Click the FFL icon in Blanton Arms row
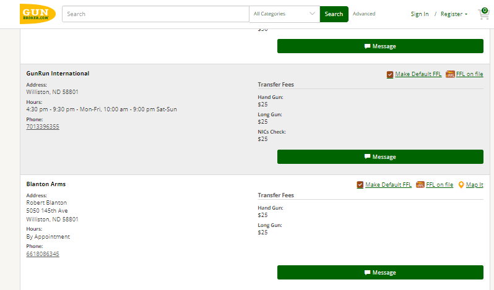Image resolution: width=494 pixels, height=290 pixels. (420, 185)
